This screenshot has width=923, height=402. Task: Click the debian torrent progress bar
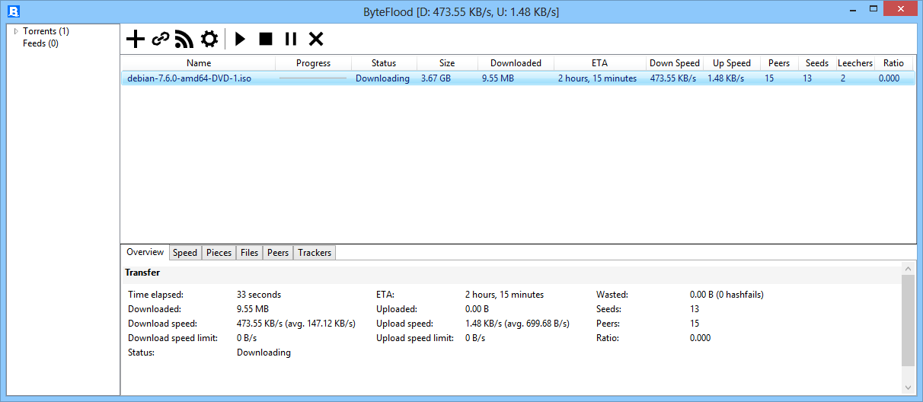point(313,78)
